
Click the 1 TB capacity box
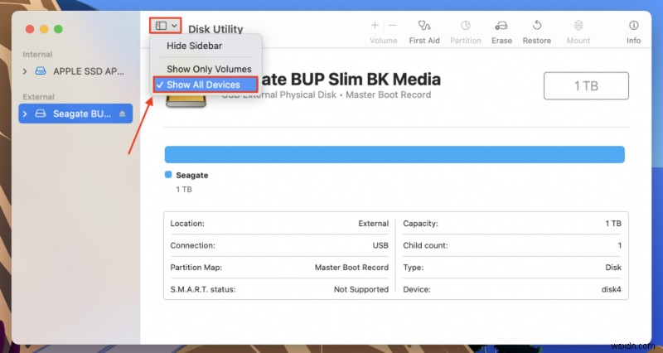coord(586,86)
